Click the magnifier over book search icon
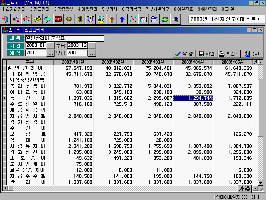The width and height of the screenshot is (266, 200). (x=48, y=19)
